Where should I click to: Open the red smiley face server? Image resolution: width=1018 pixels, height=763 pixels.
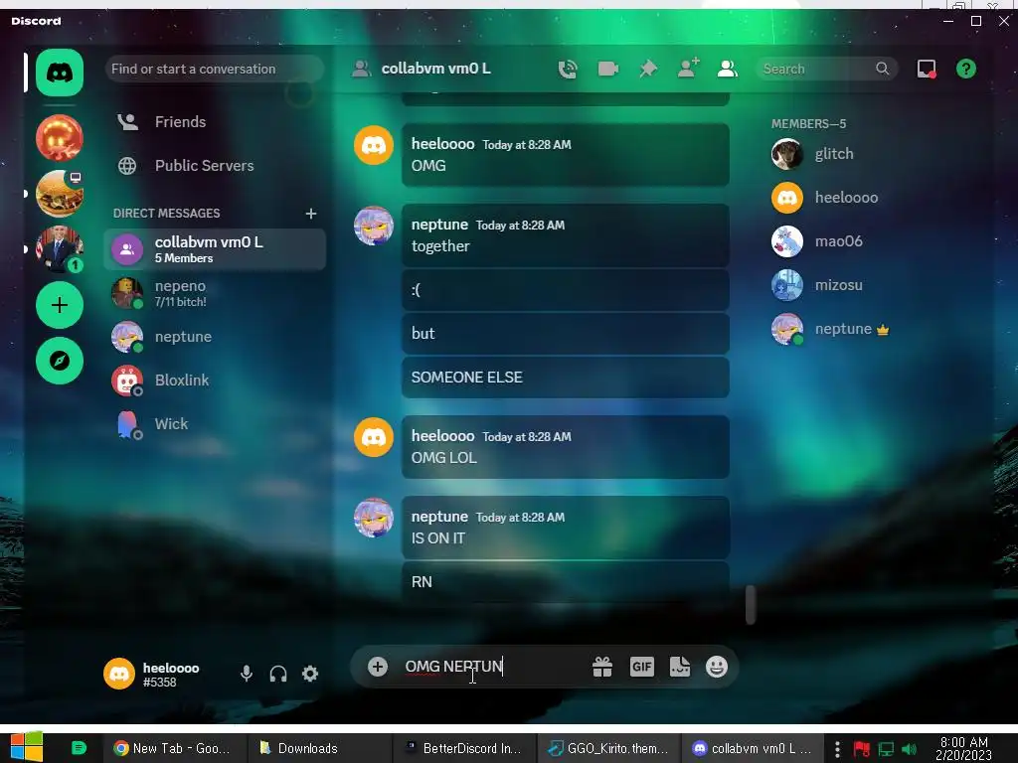[59, 137]
